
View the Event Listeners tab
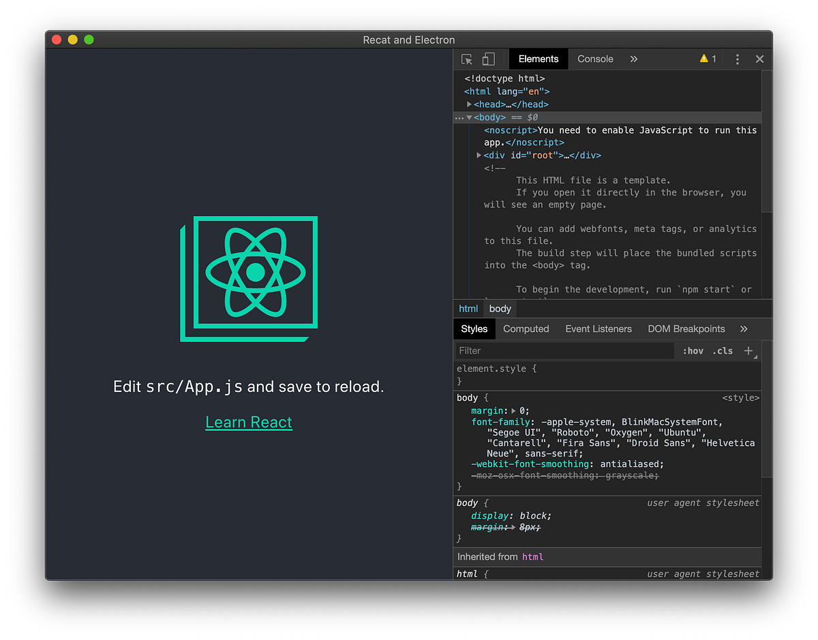click(599, 329)
